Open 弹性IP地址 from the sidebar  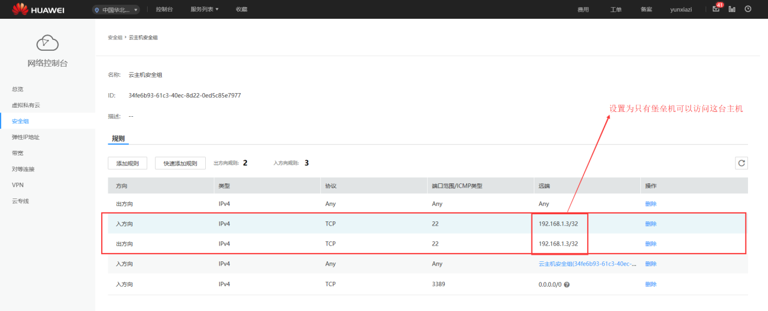pyautogui.click(x=25, y=137)
